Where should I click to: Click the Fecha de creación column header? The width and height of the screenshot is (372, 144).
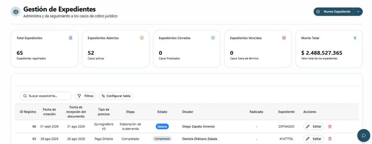click(49, 112)
